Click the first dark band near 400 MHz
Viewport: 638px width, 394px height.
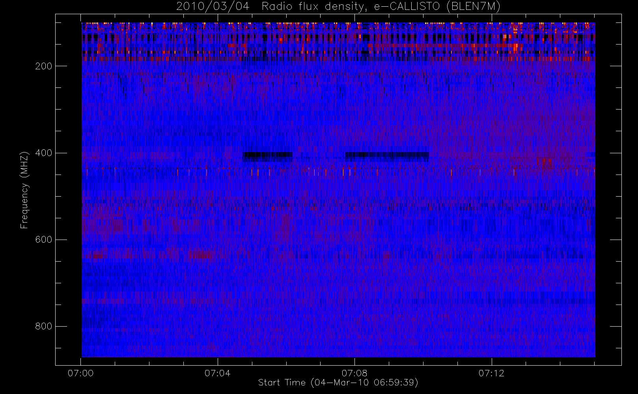tap(268, 156)
